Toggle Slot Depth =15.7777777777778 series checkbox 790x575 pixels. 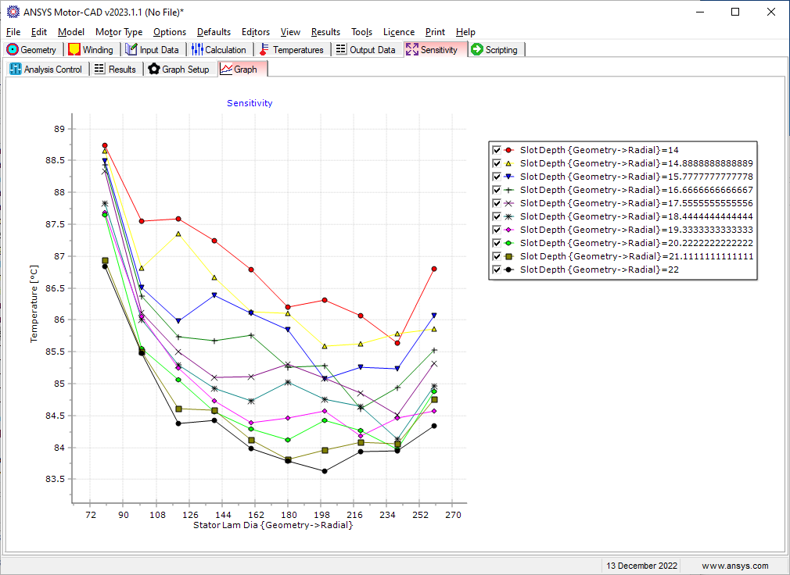click(x=496, y=177)
